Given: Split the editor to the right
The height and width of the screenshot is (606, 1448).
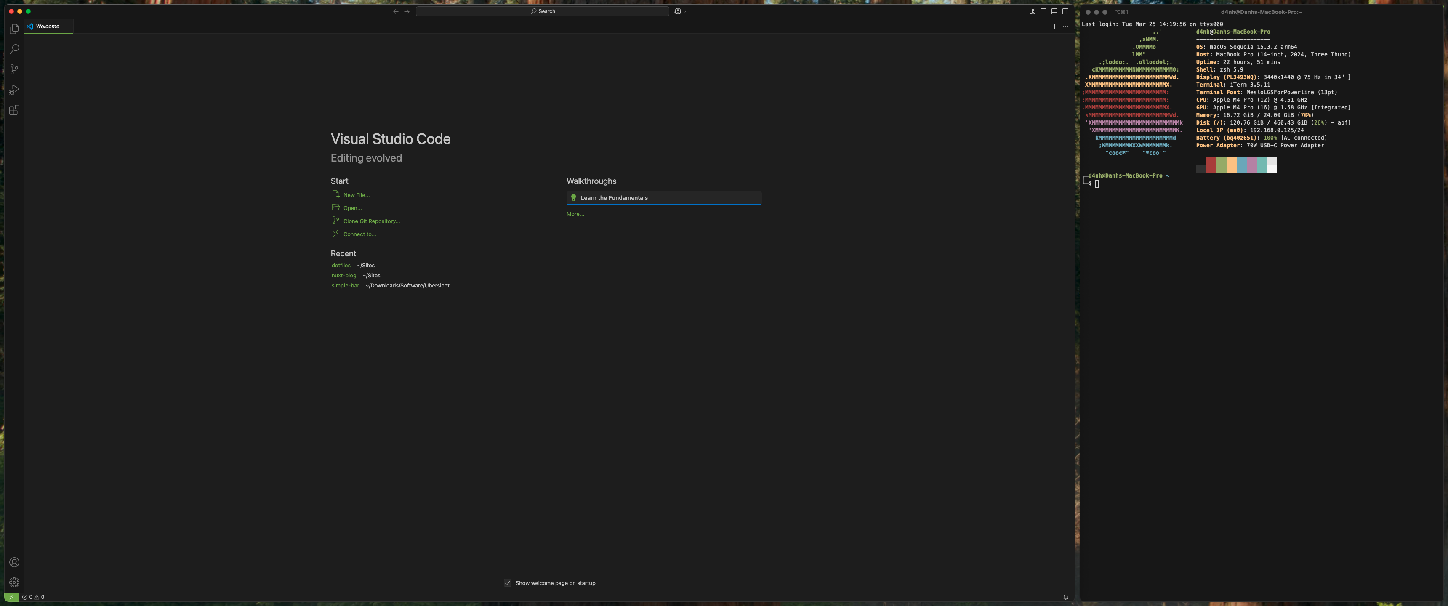Looking at the screenshot, I should click(x=1054, y=27).
